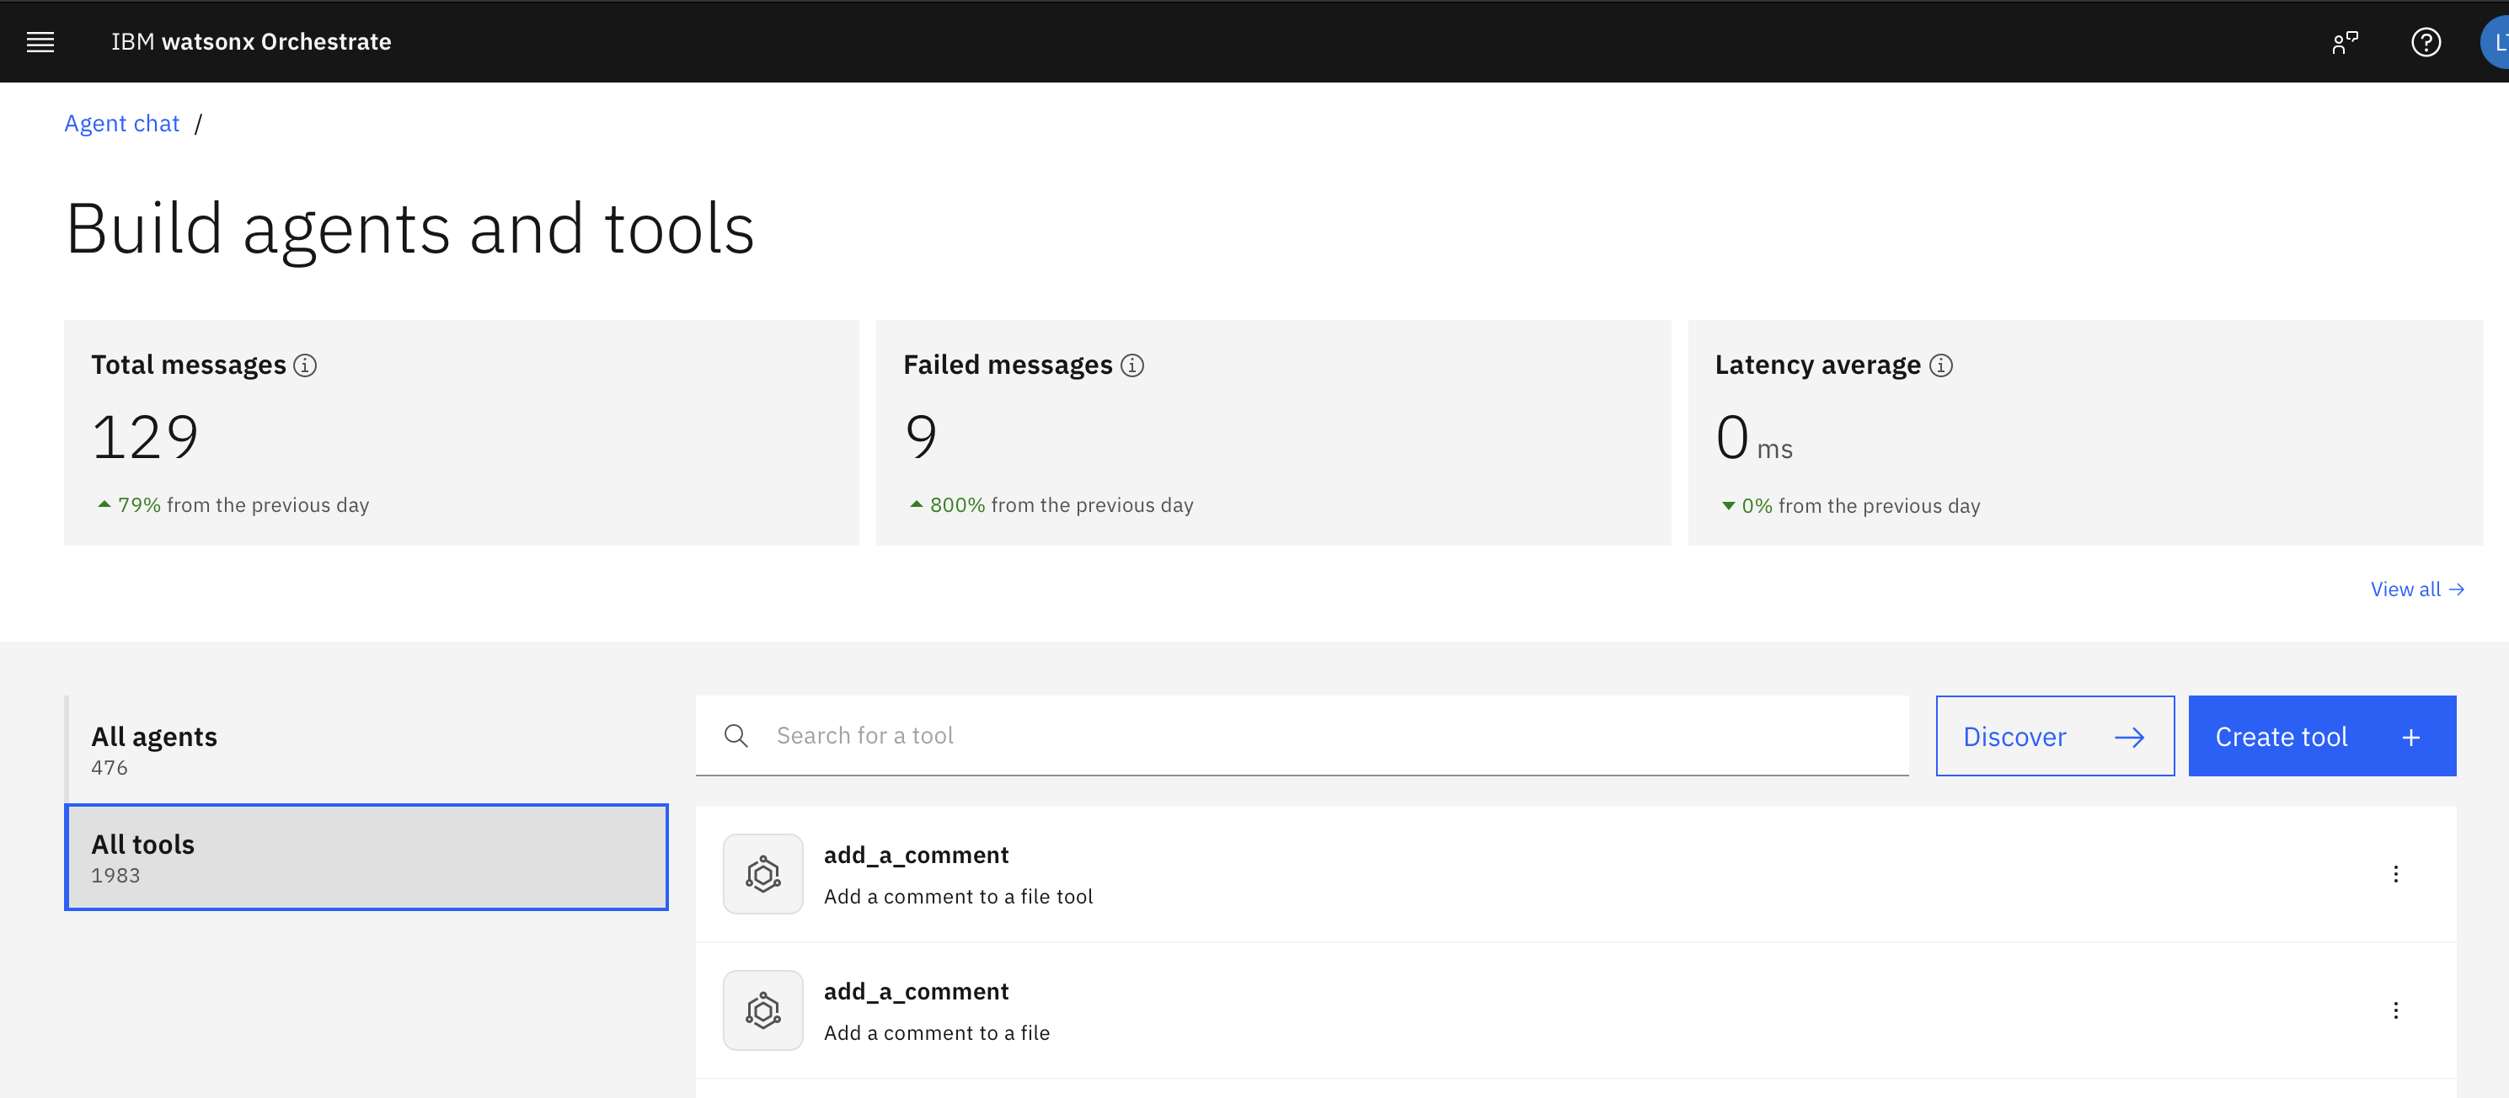Select the All tools tab

(x=366, y=856)
